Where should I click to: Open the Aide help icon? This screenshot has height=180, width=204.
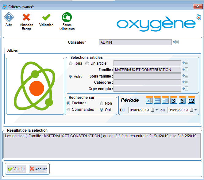tap(9, 17)
